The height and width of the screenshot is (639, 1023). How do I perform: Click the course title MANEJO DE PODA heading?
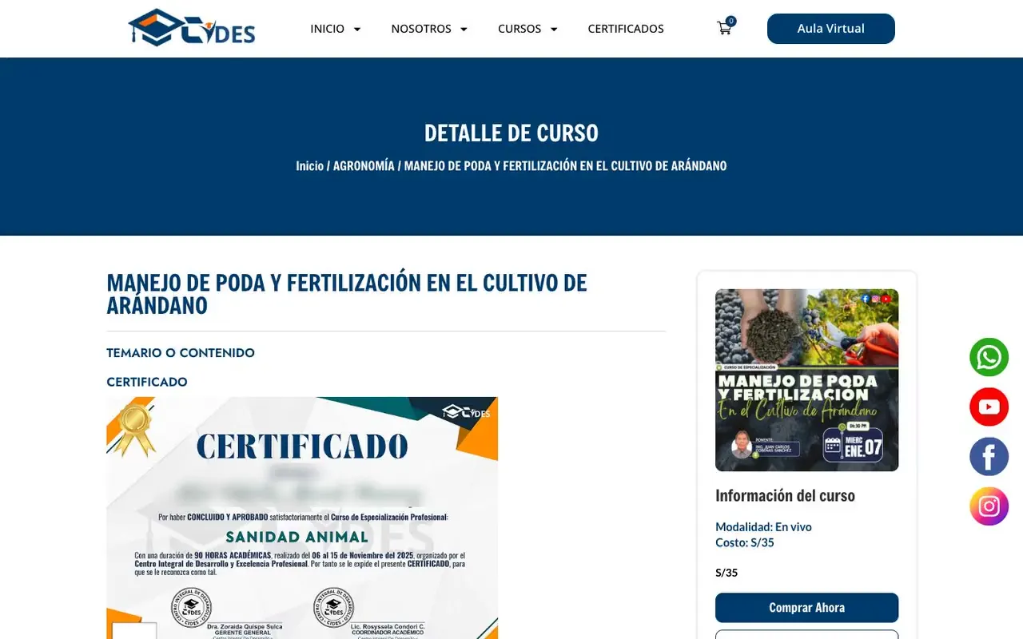(x=347, y=294)
